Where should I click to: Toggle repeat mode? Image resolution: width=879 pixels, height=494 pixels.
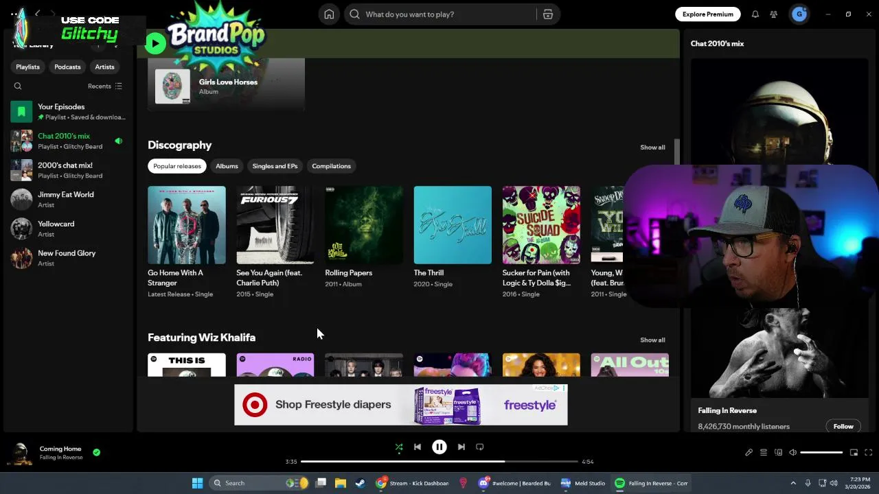(x=480, y=447)
